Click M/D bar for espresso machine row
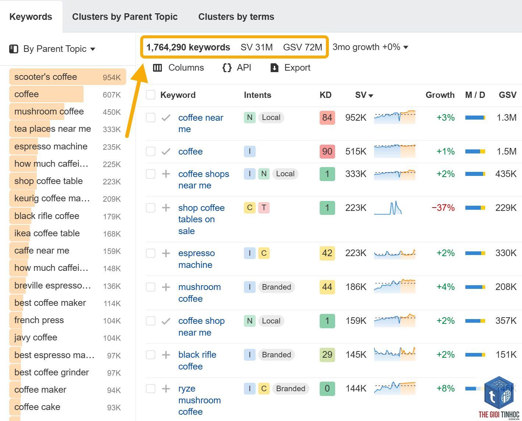Image resolution: width=522 pixels, height=421 pixels. click(475, 253)
